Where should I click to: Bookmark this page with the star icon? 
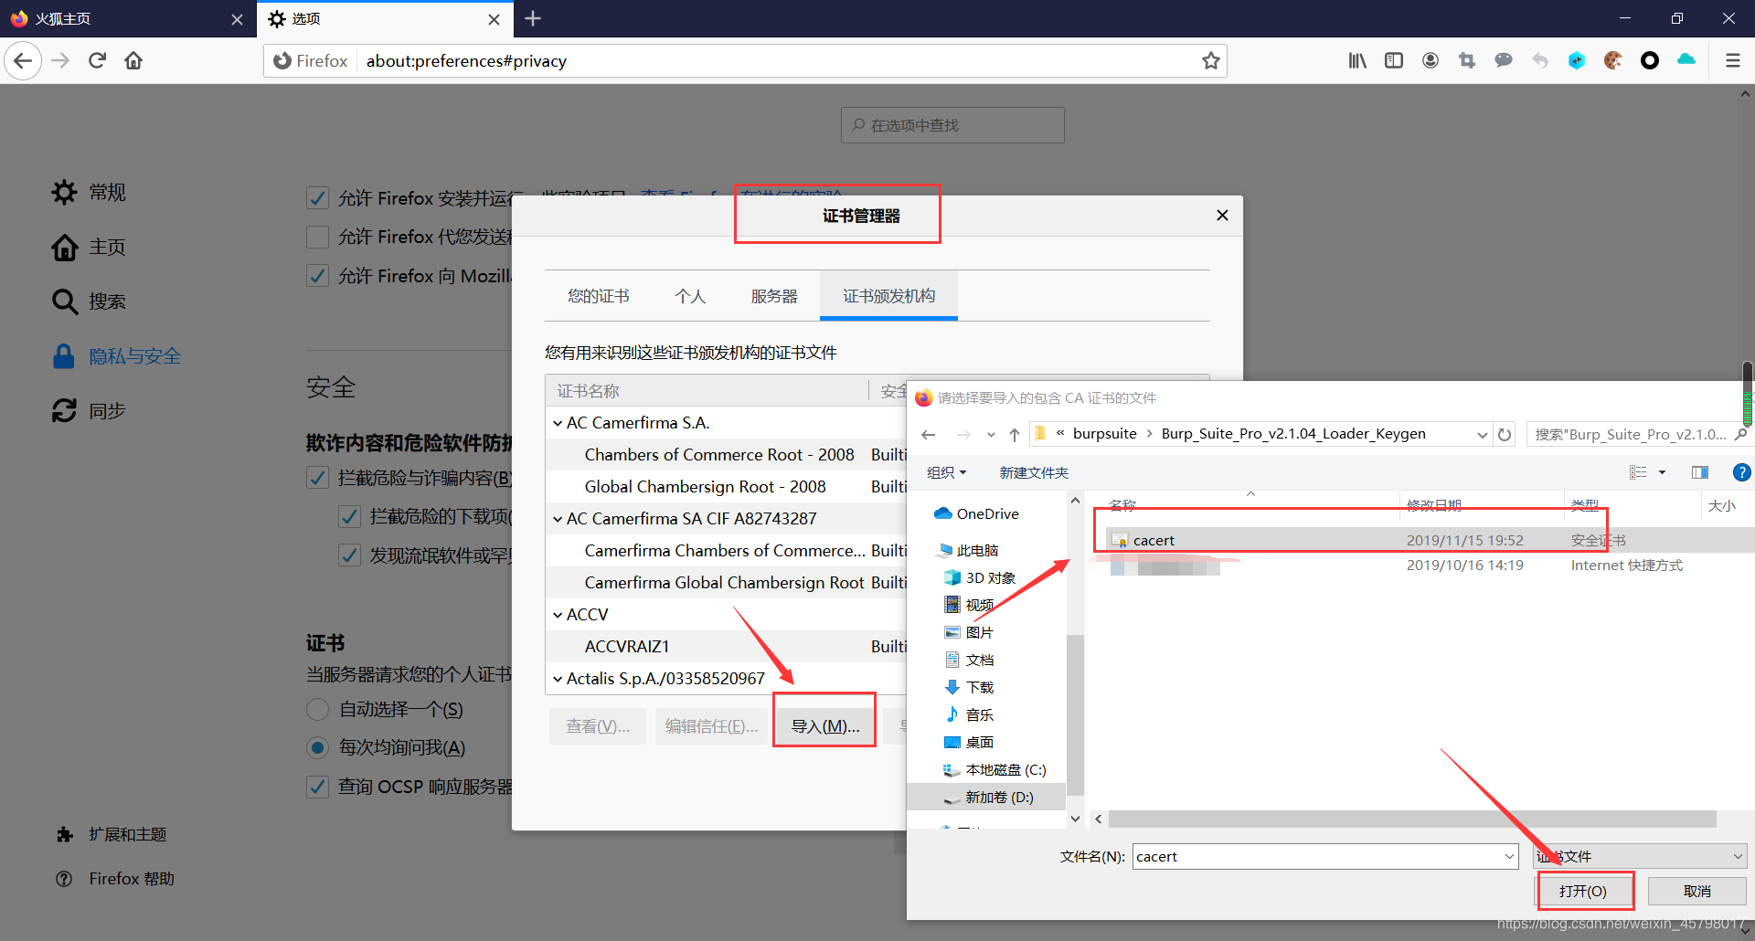coord(1211,61)
